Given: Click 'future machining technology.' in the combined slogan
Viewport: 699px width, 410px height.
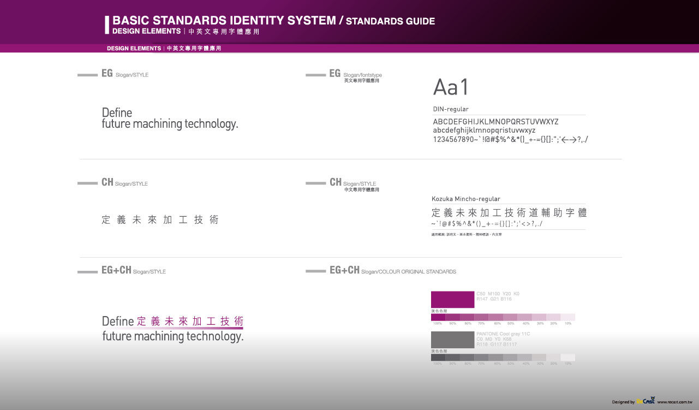Looking at the screenshot, I should point(173,336).
